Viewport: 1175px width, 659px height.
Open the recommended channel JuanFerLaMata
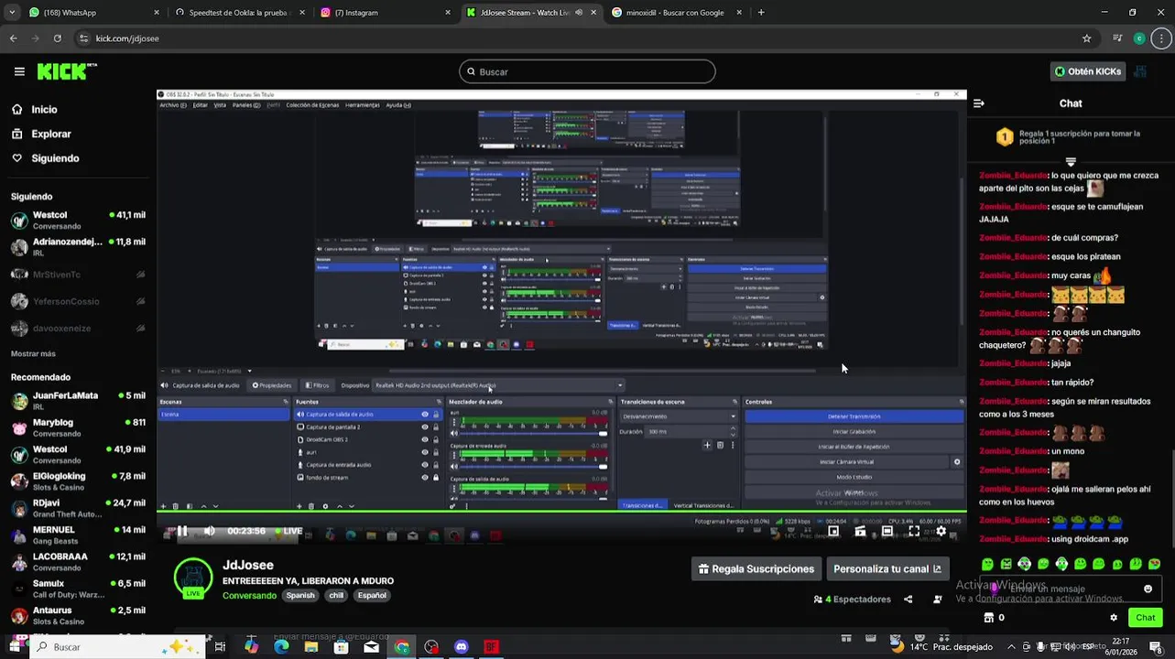pos(78,401)
